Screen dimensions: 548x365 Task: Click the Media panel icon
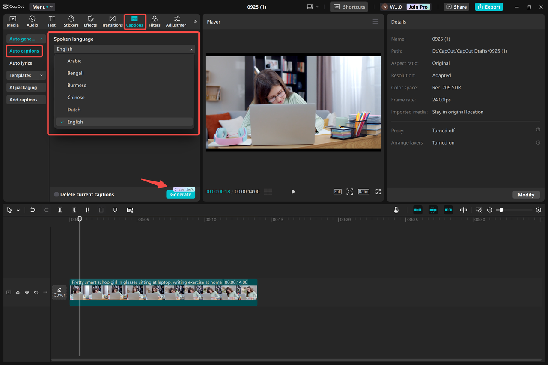coord(12,21)
